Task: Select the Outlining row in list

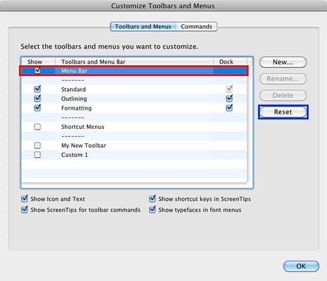Action: coord(134,99)
